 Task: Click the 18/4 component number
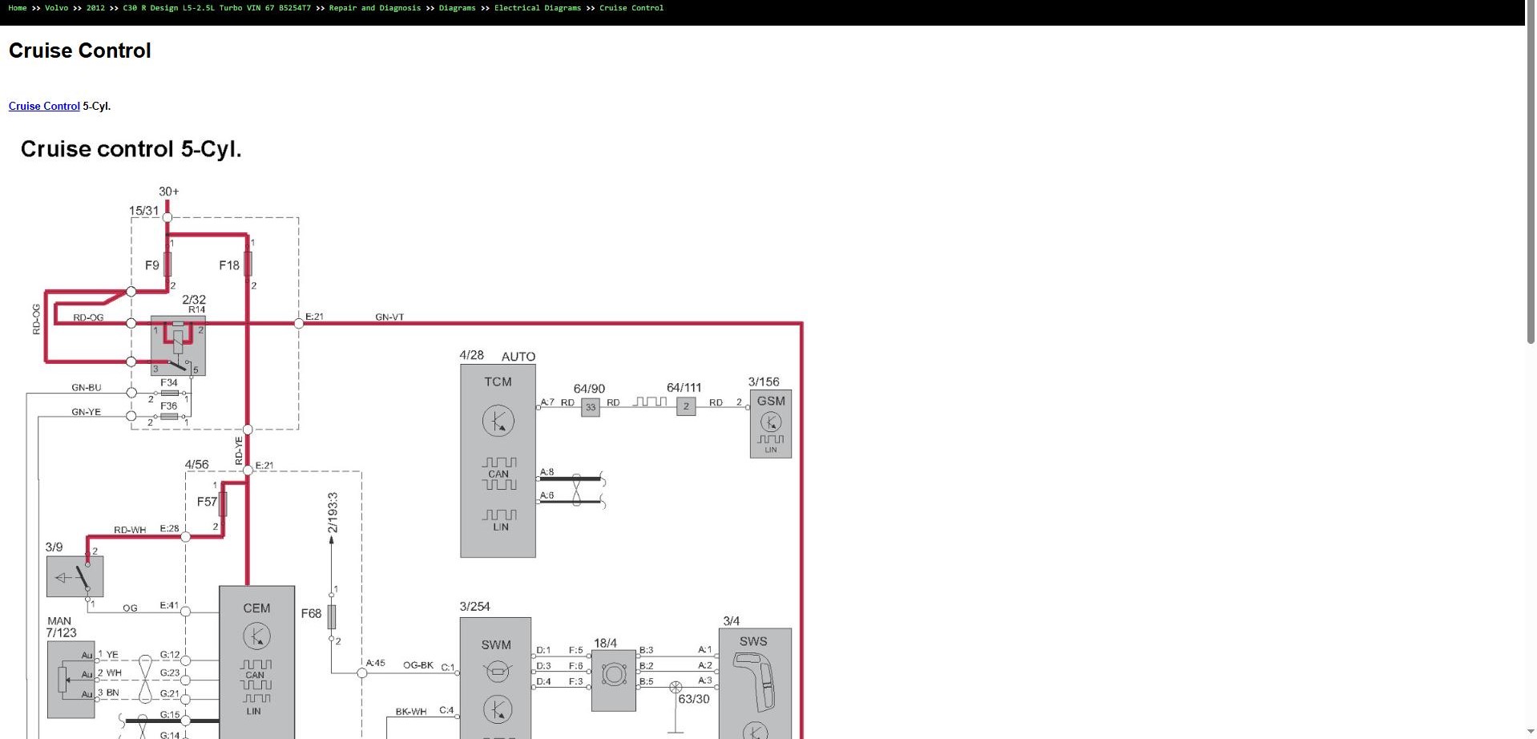click(x=606, y=644)
